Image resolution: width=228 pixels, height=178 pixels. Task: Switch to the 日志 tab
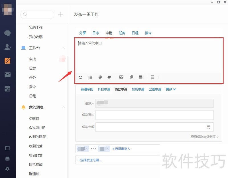96,33
